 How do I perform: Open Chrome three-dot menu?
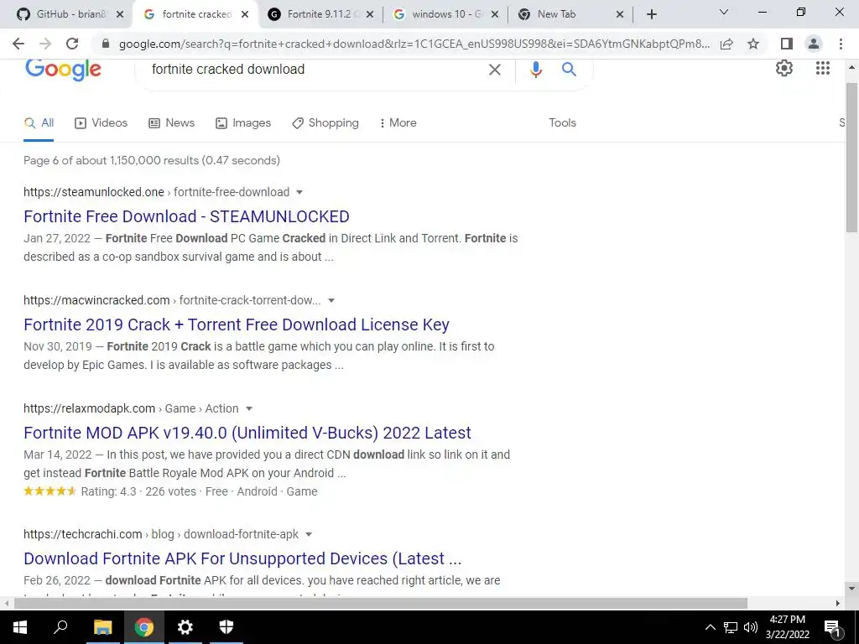[x=841, y=44]
